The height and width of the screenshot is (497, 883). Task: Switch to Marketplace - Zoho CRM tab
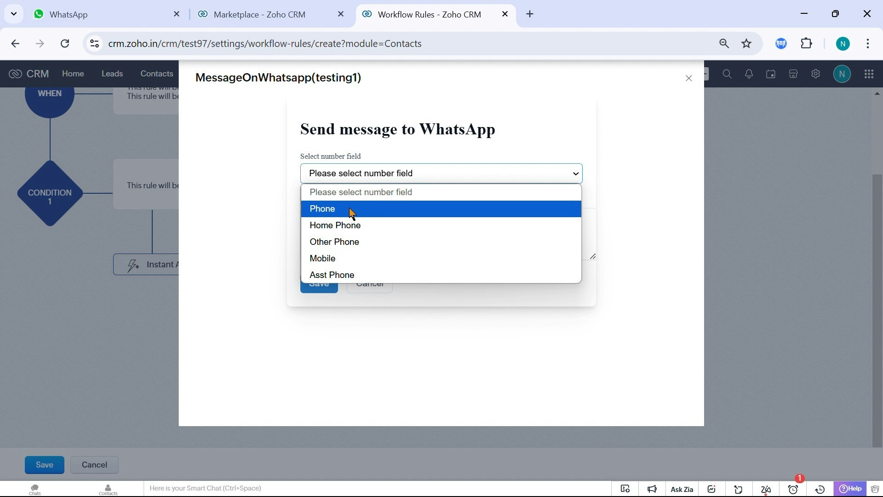259,15
